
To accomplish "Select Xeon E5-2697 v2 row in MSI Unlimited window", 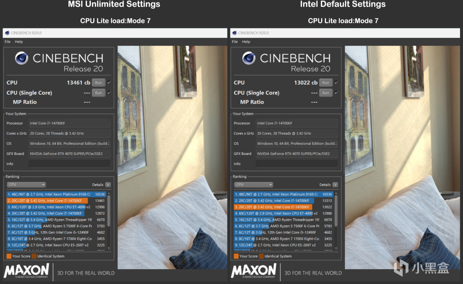I will point(56,245).
